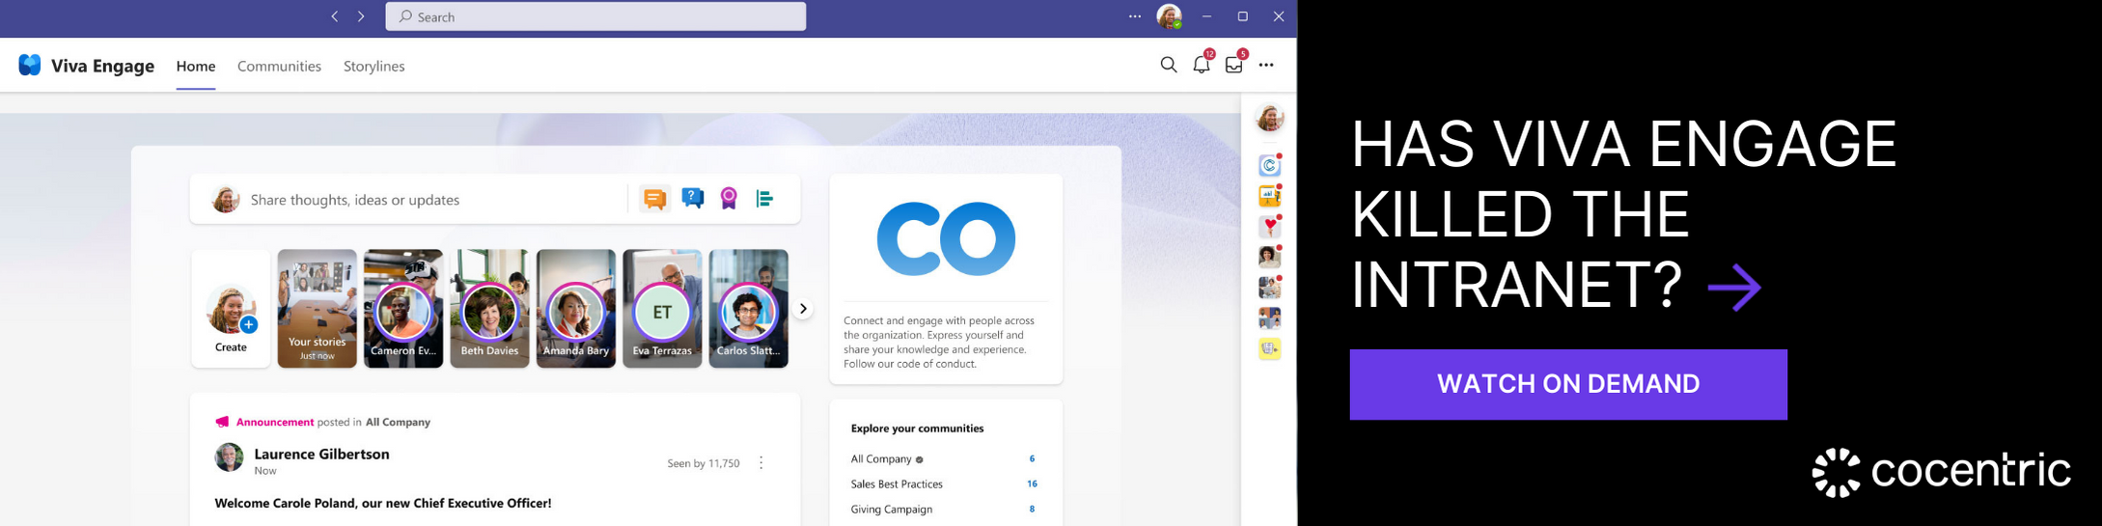This screenshot has width=2102, height=526.
Task: Open Laurence Gilbertson's profile name
Action: click(321, 454)
